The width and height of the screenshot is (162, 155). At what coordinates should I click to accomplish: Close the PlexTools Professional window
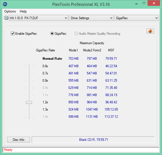pyautogui.click(x=154, y=3)
